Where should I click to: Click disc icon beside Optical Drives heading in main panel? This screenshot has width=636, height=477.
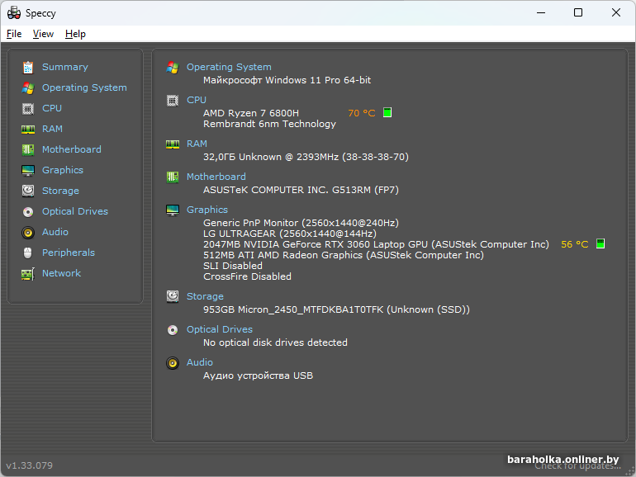(x=173, y=330)
